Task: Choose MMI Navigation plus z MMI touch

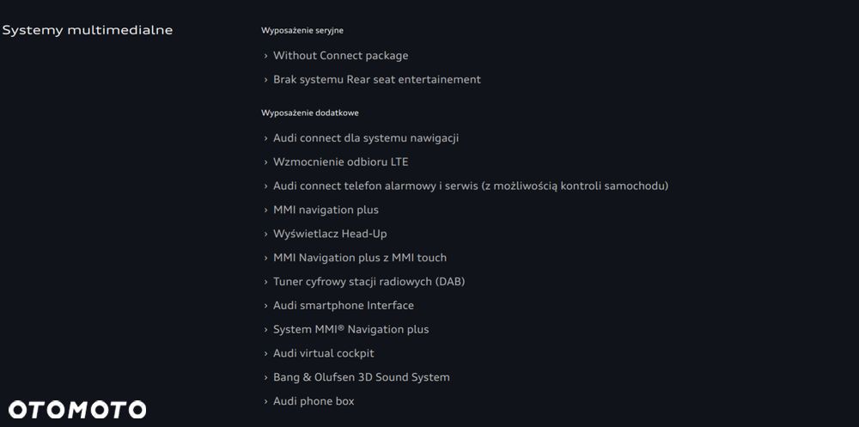Action: click(359, 258)
